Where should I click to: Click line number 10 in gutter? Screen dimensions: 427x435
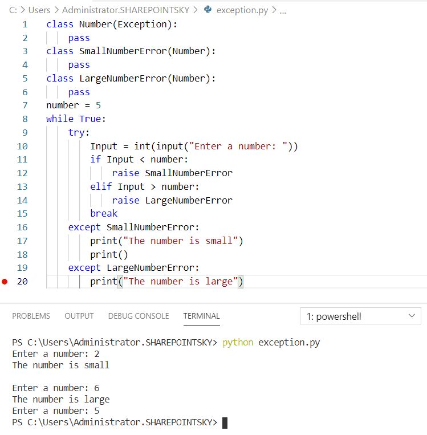click(22, 146)
